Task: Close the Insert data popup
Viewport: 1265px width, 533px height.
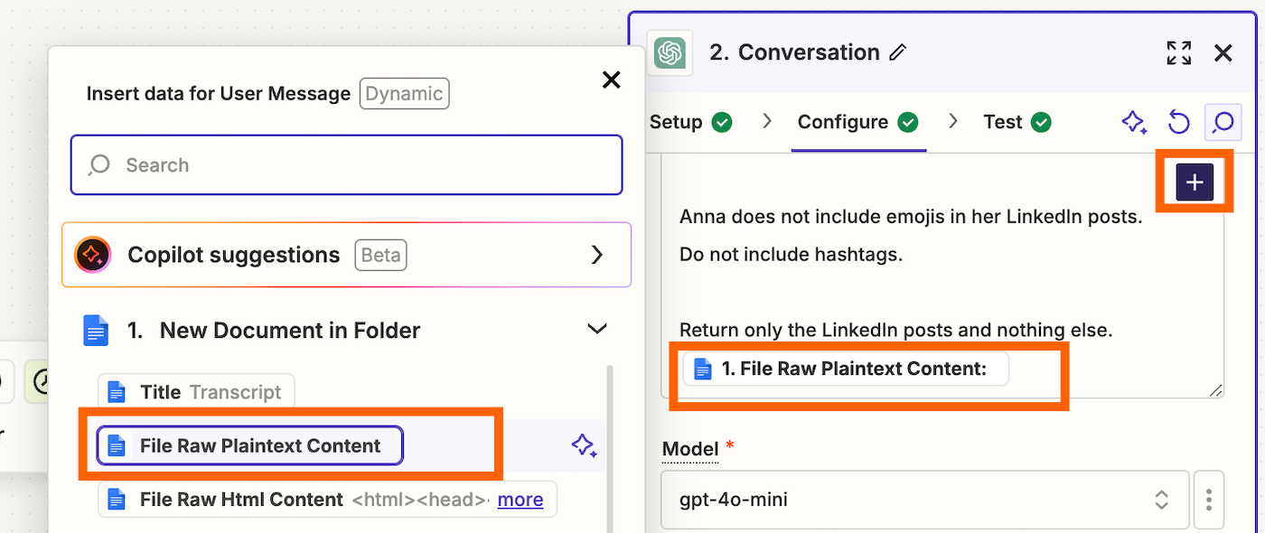Action: click(612, 80)
